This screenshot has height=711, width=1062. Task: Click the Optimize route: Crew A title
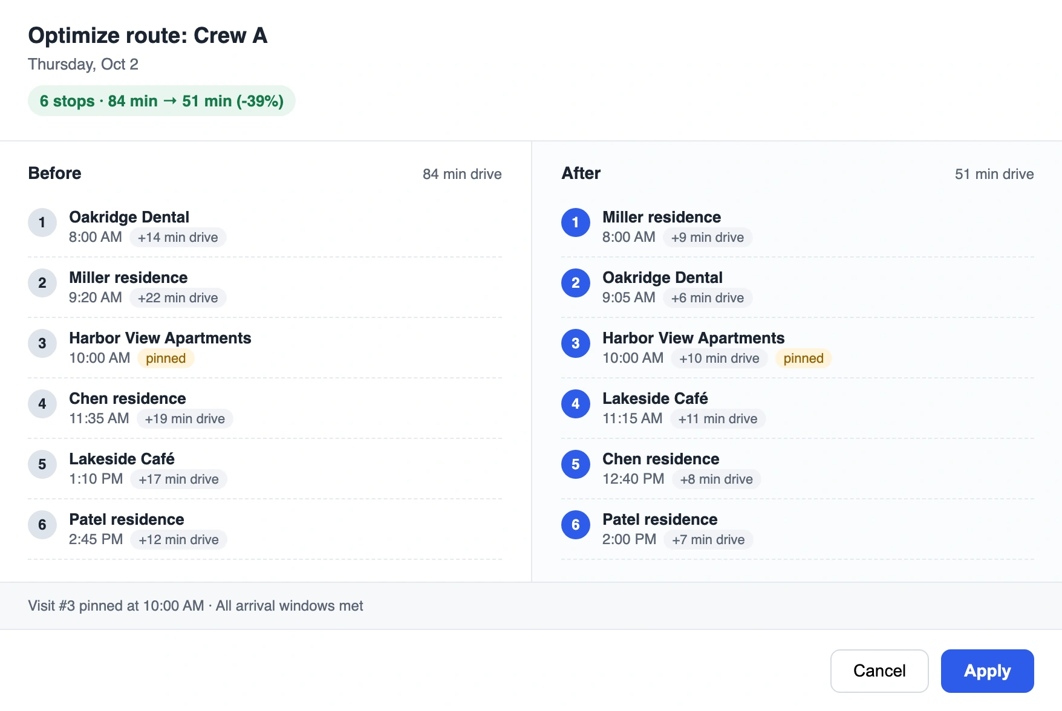[x=148, y=36]
